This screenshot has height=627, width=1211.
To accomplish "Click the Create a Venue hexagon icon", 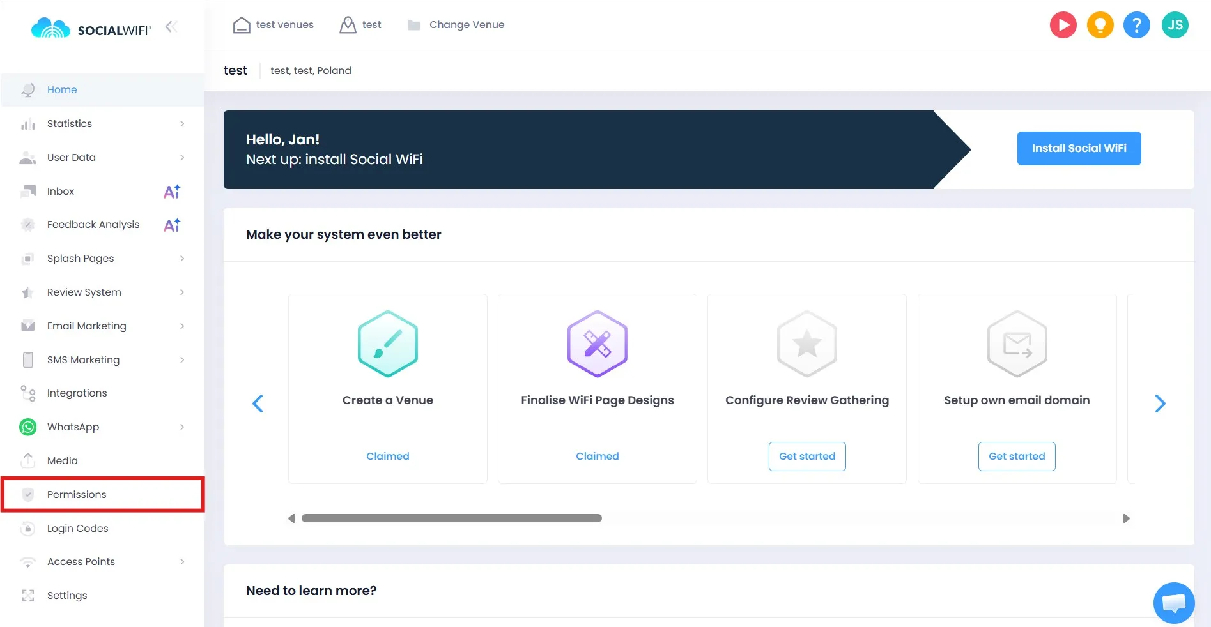I will [x=388, y=344].
